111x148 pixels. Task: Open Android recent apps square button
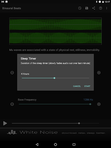[74, 145]
